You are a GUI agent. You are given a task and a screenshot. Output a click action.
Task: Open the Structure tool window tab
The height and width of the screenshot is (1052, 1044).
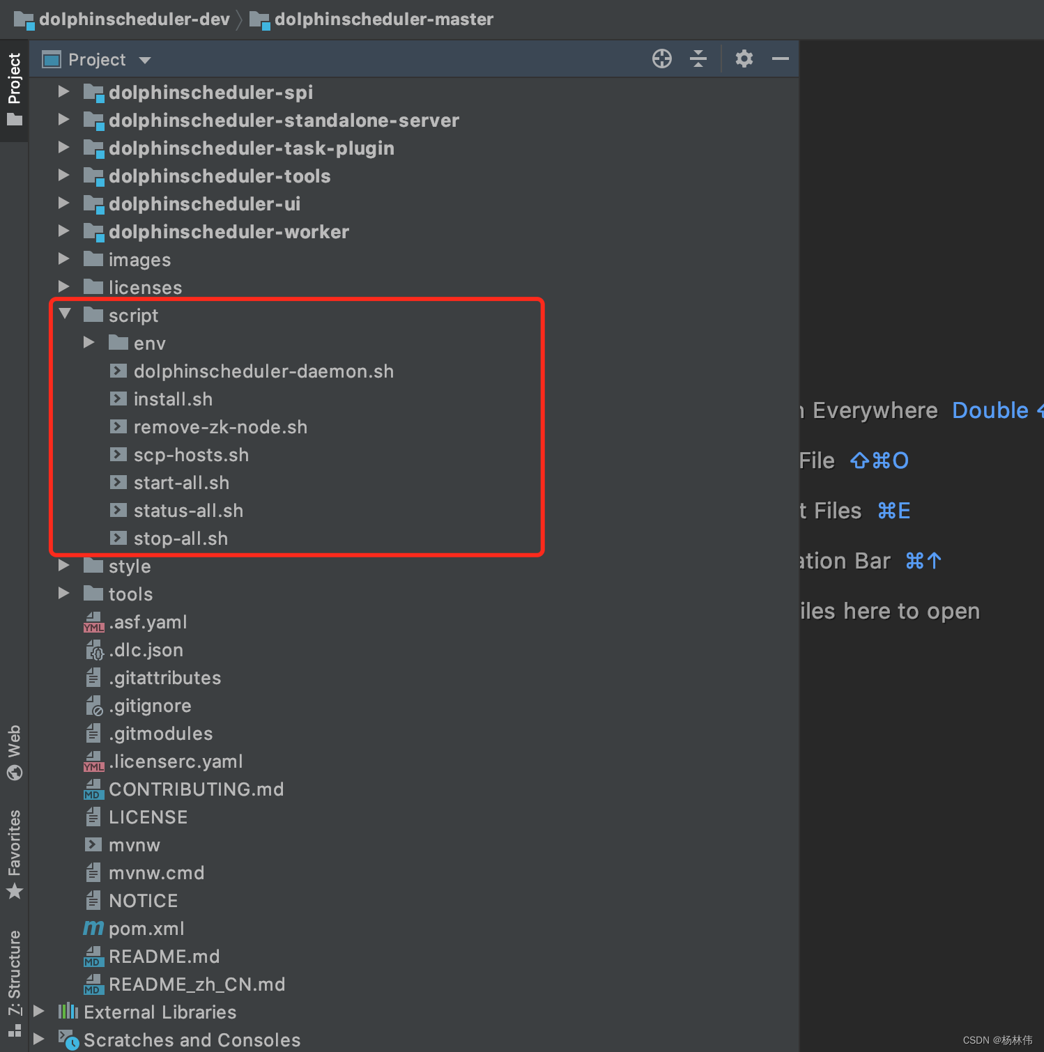pyautogui.click(x=14, y=982)
